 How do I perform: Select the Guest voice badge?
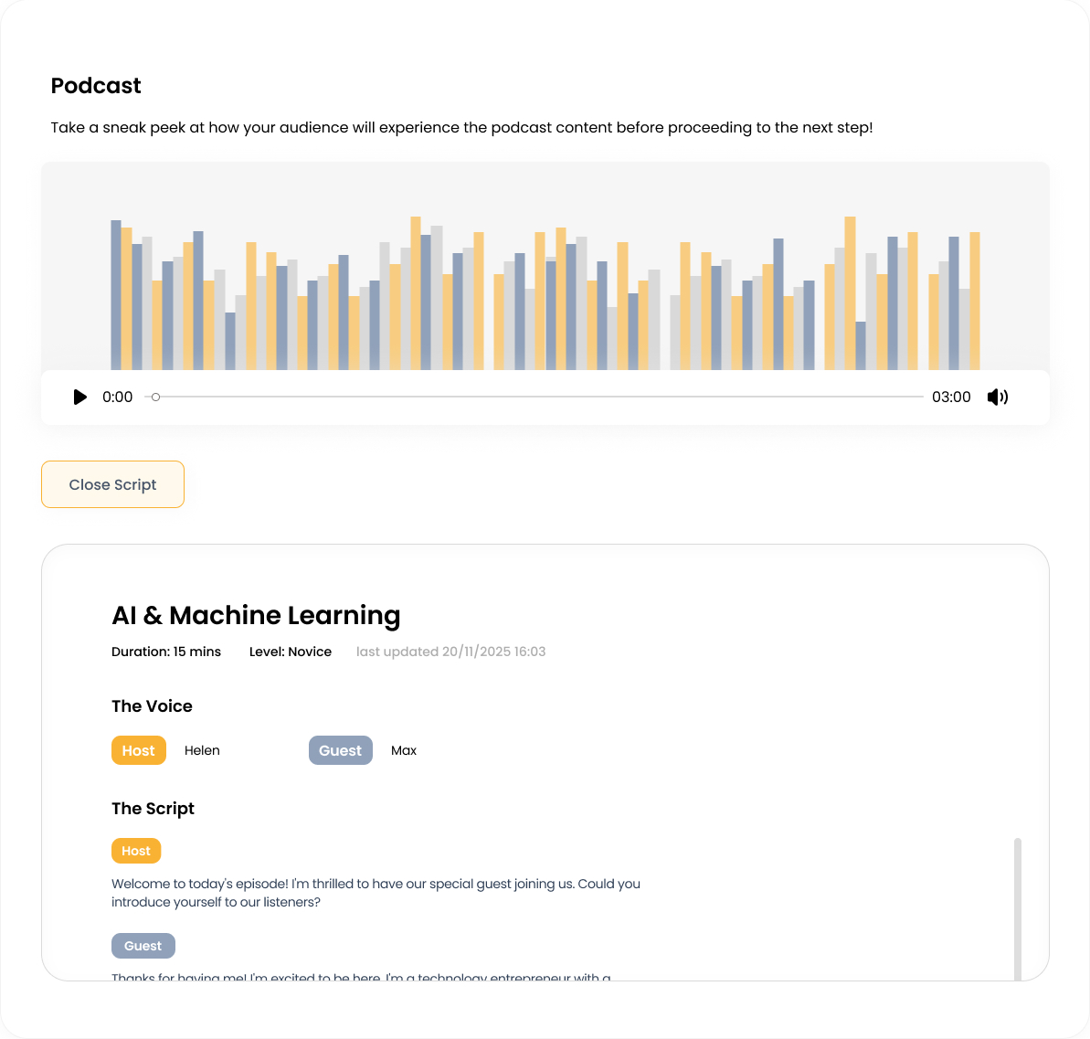[341, 750]
